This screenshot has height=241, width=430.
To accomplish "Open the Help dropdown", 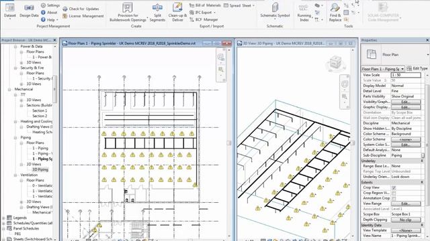I will pos(50,19).
